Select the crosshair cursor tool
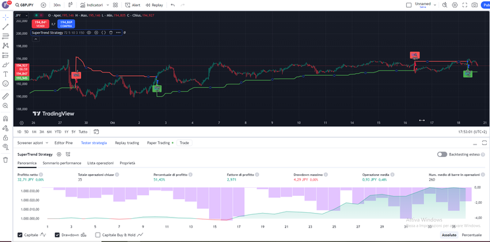Screen dimensions: 490x242 click(5, 17)
